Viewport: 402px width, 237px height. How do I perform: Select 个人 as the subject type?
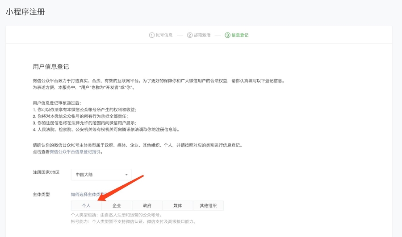pyautogui.click(x=86, y=206)
